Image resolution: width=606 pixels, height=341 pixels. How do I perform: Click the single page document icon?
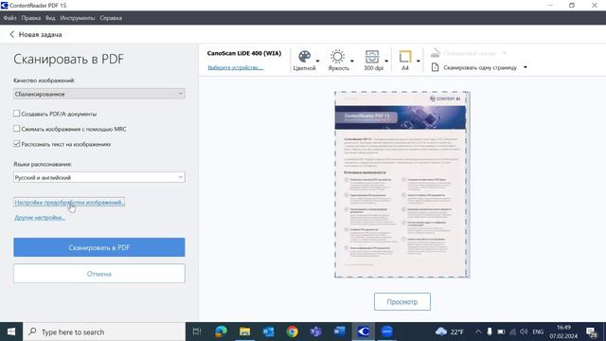pos(436,67)
